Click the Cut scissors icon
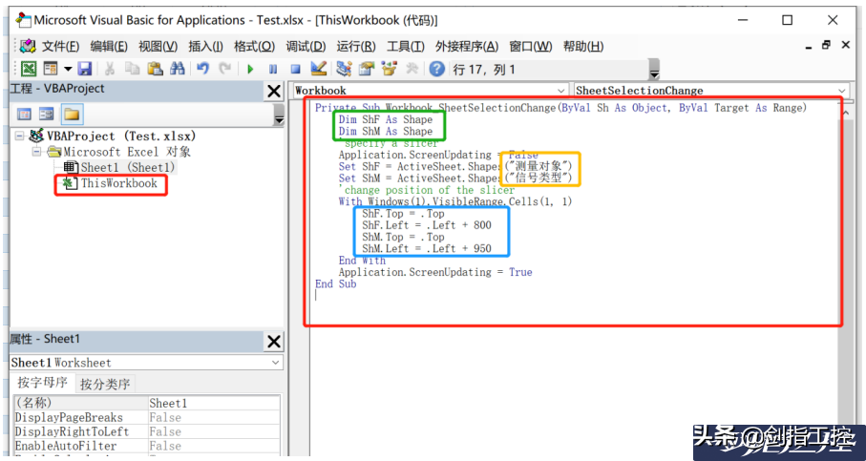Image resolution: width=866 pixels, height=461 pixels. tap(110, 69)
